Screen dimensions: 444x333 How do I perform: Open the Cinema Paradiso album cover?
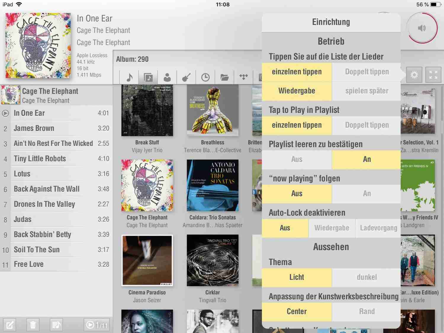[147, 260]
